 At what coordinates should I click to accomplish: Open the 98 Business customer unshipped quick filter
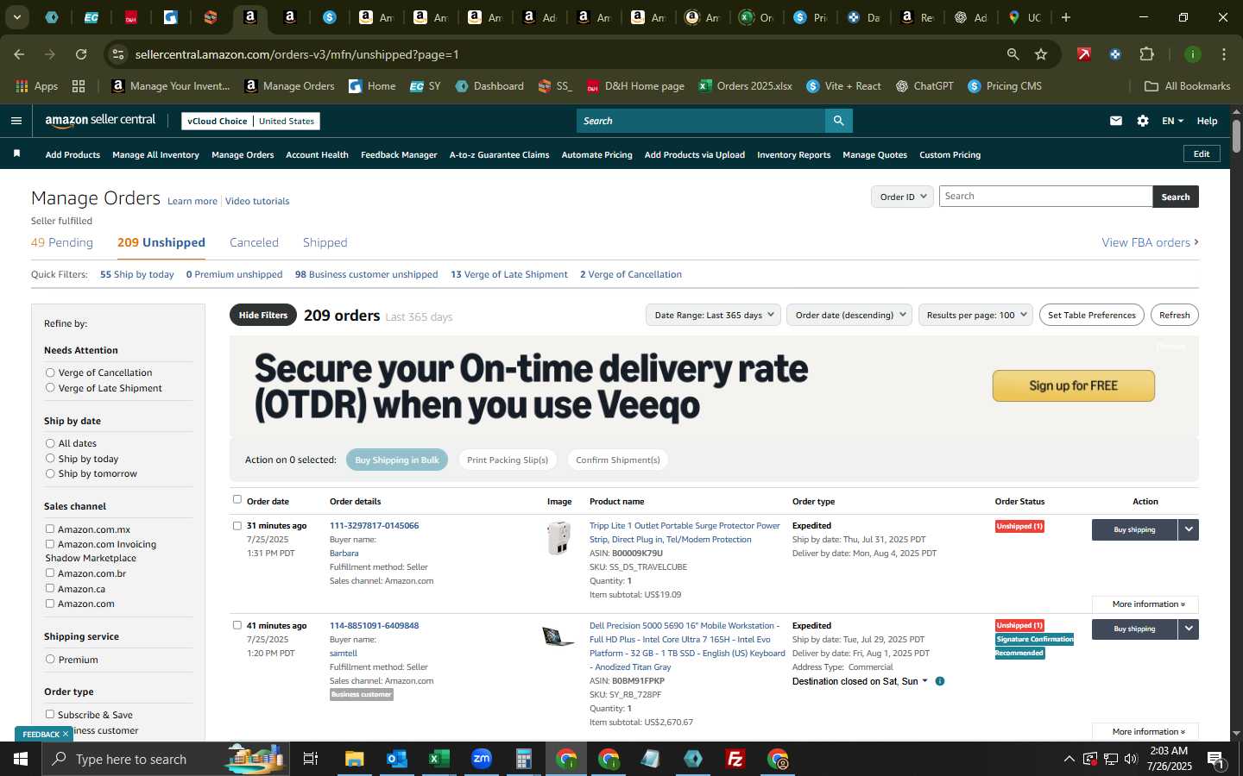click(x=366, y=274)
